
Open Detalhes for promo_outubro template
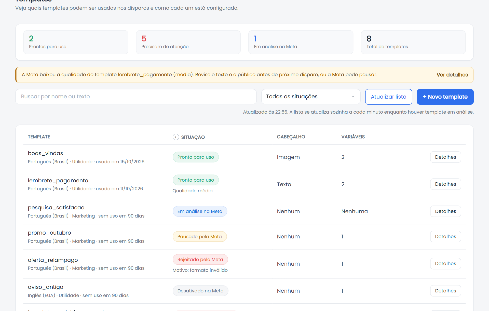(x=445, y=236)
